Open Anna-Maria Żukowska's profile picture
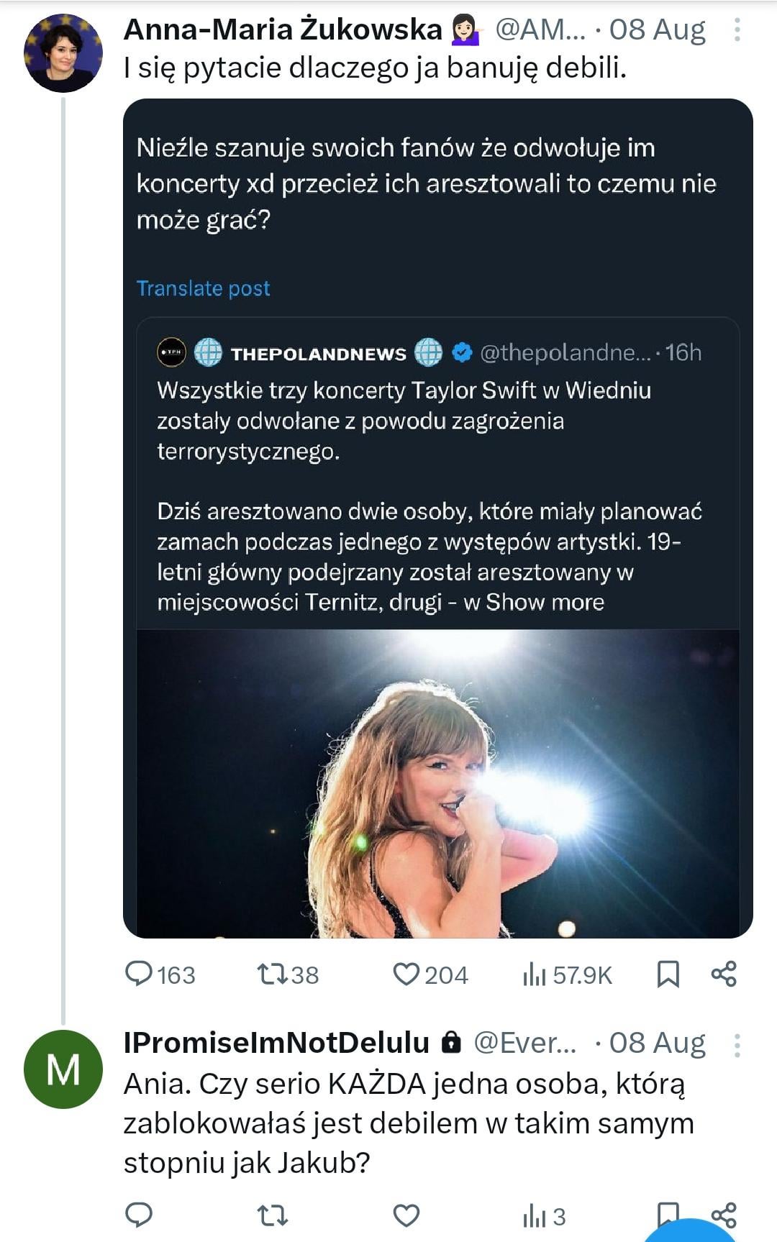 [x=63, y=52]
